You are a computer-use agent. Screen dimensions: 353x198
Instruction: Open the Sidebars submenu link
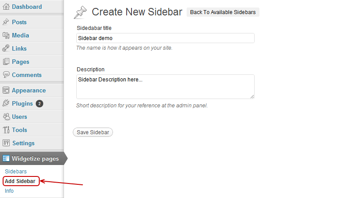coord(16,172)
